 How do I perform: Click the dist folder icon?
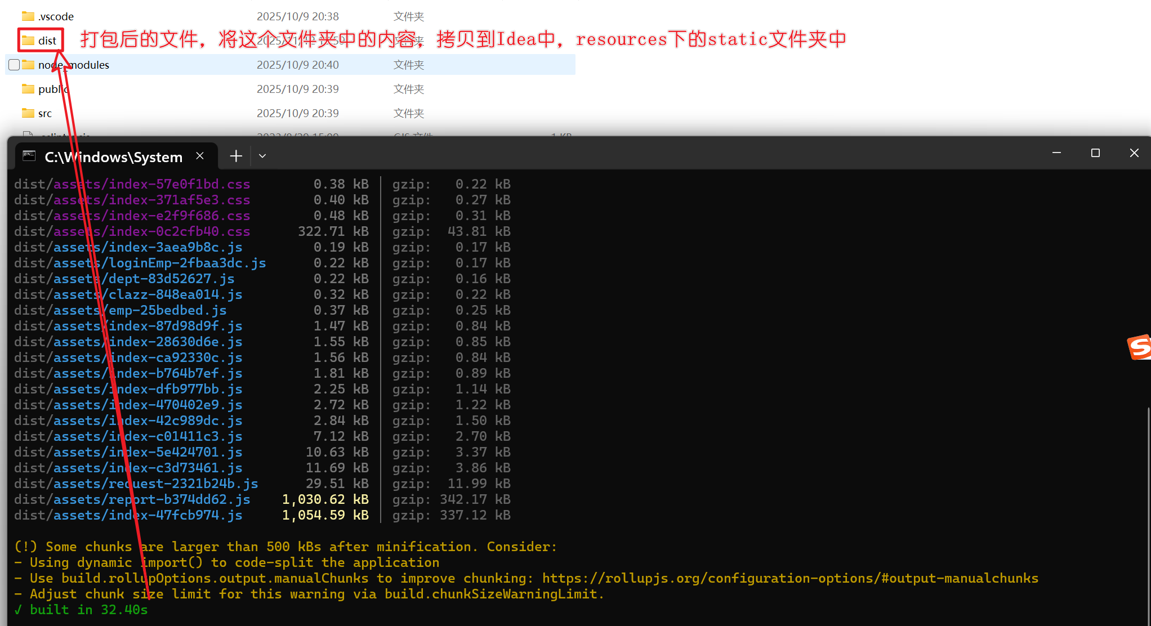tap(28, 41)
